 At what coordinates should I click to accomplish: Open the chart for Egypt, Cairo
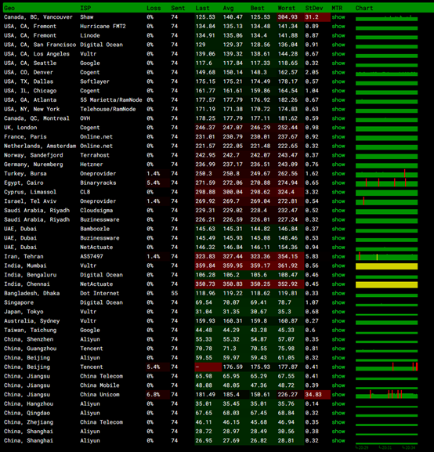(x=386, y=183)
